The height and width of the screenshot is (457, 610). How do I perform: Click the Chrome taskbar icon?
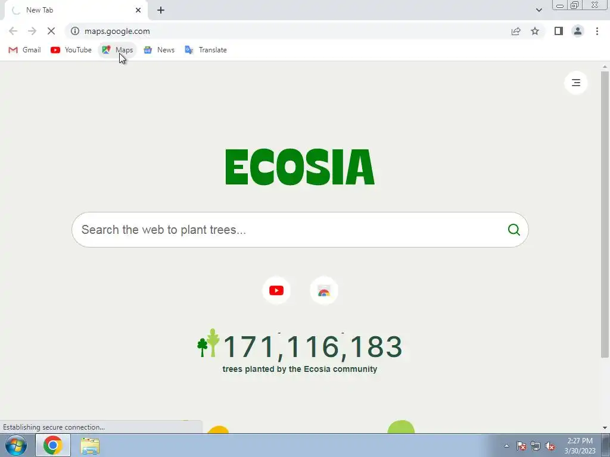coord(53,445)
